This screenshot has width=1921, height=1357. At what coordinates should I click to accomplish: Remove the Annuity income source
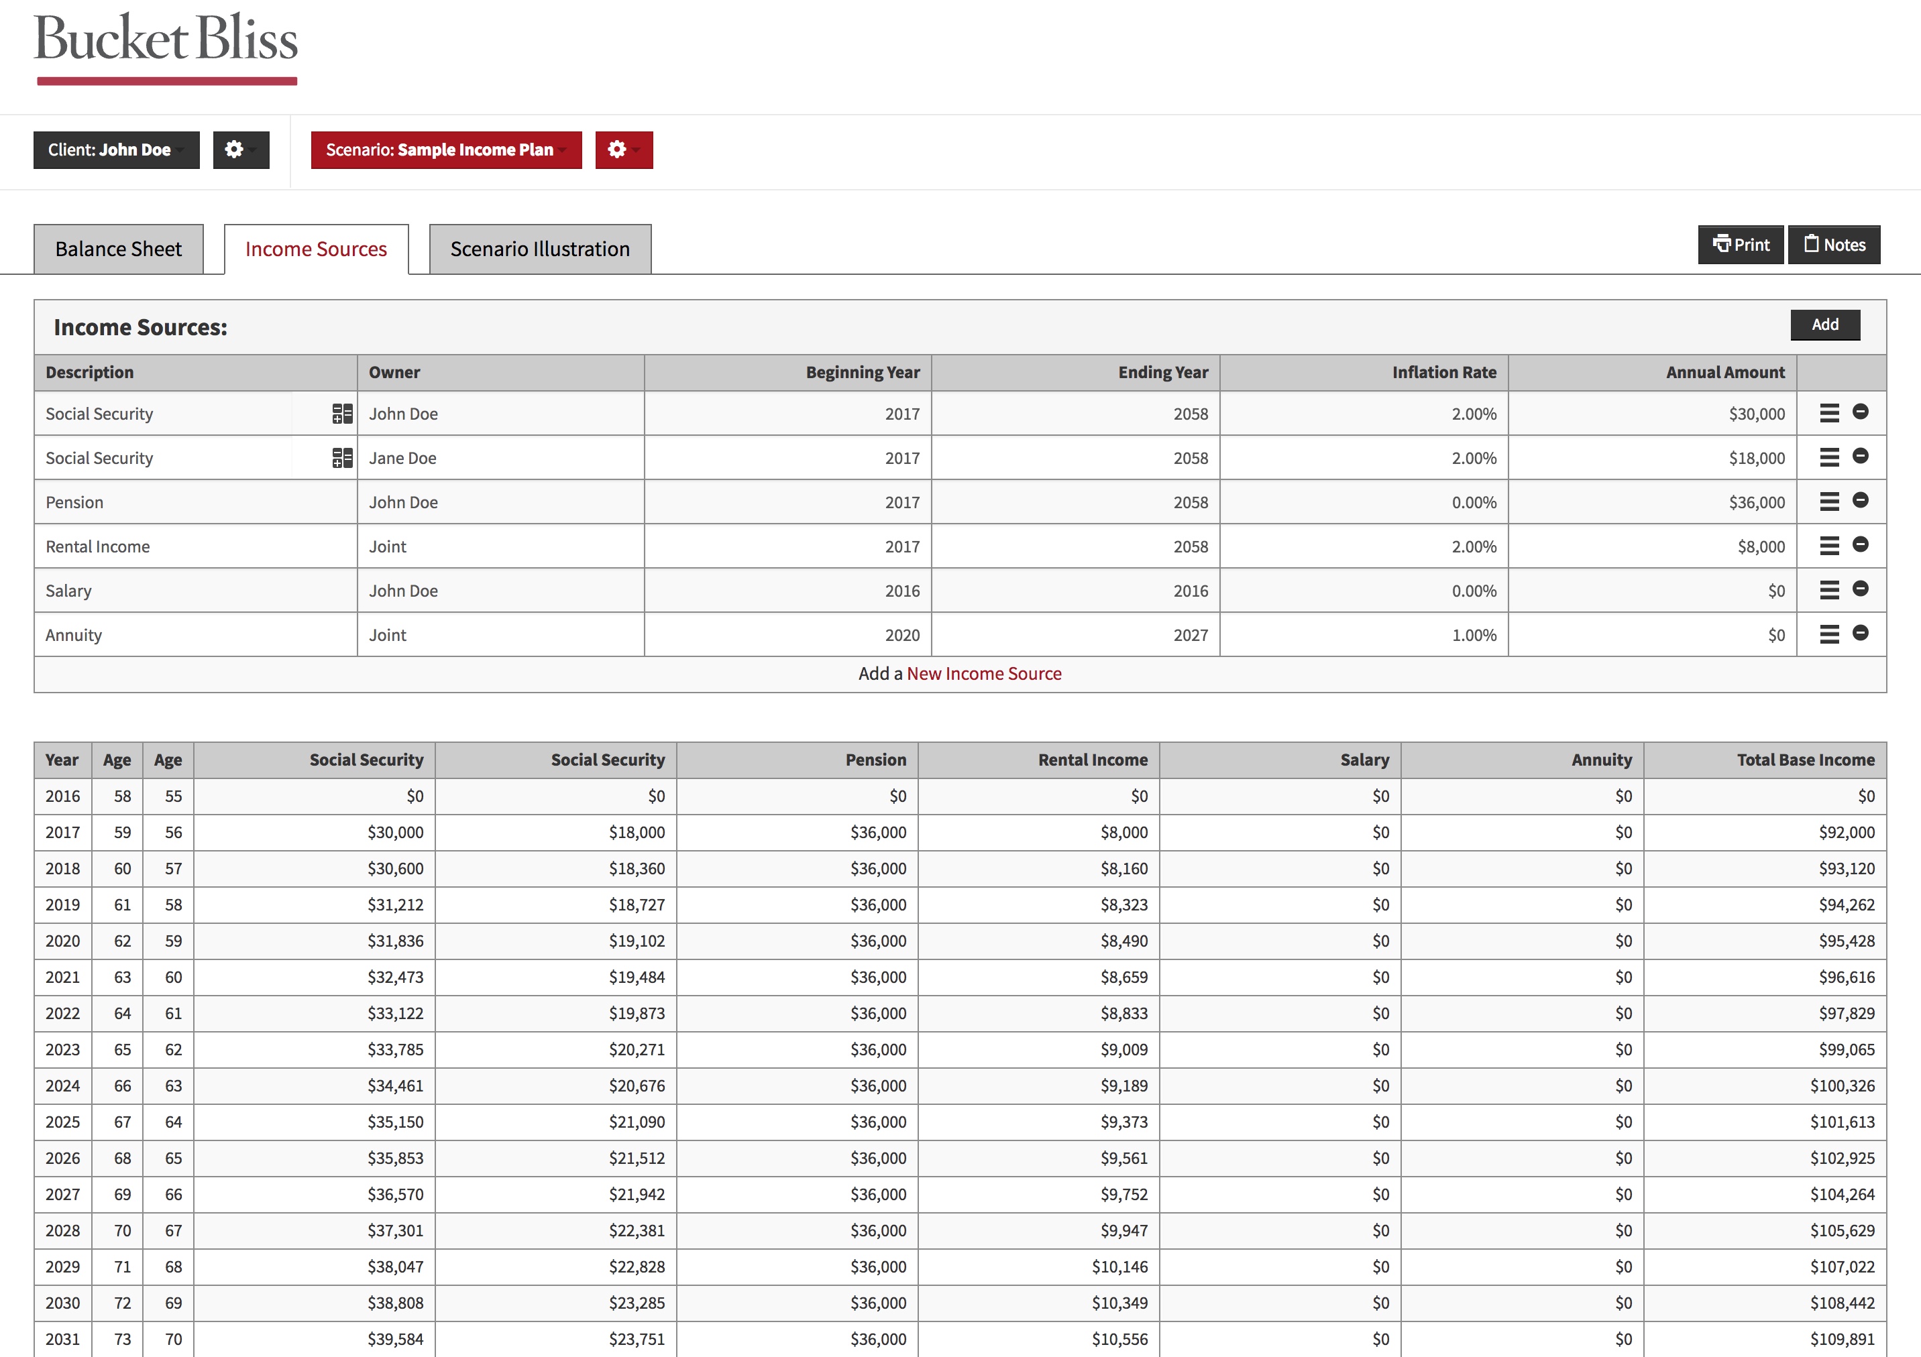tap(1861, 634)
